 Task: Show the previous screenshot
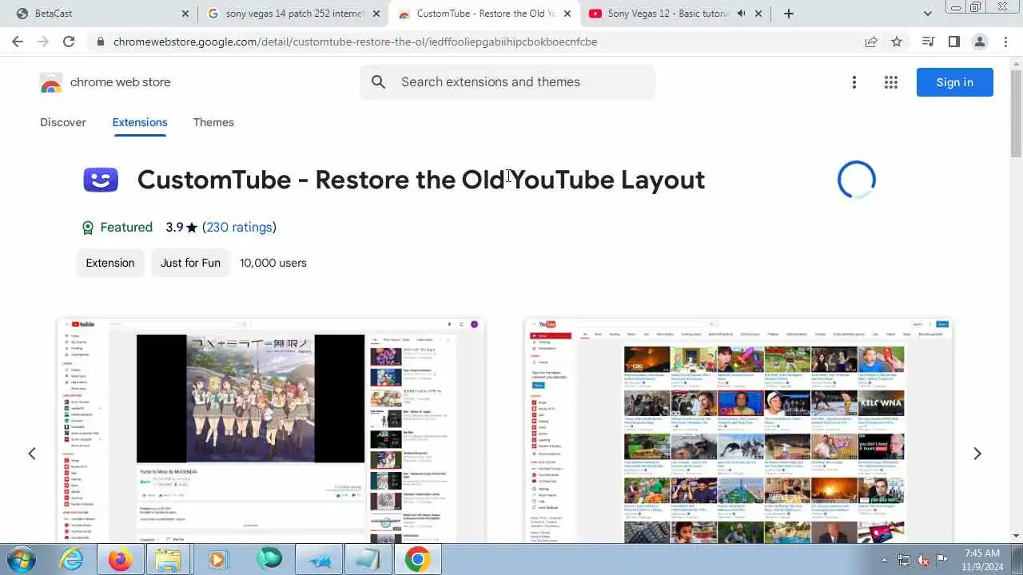pyautogui.click(x=32, y=454)
